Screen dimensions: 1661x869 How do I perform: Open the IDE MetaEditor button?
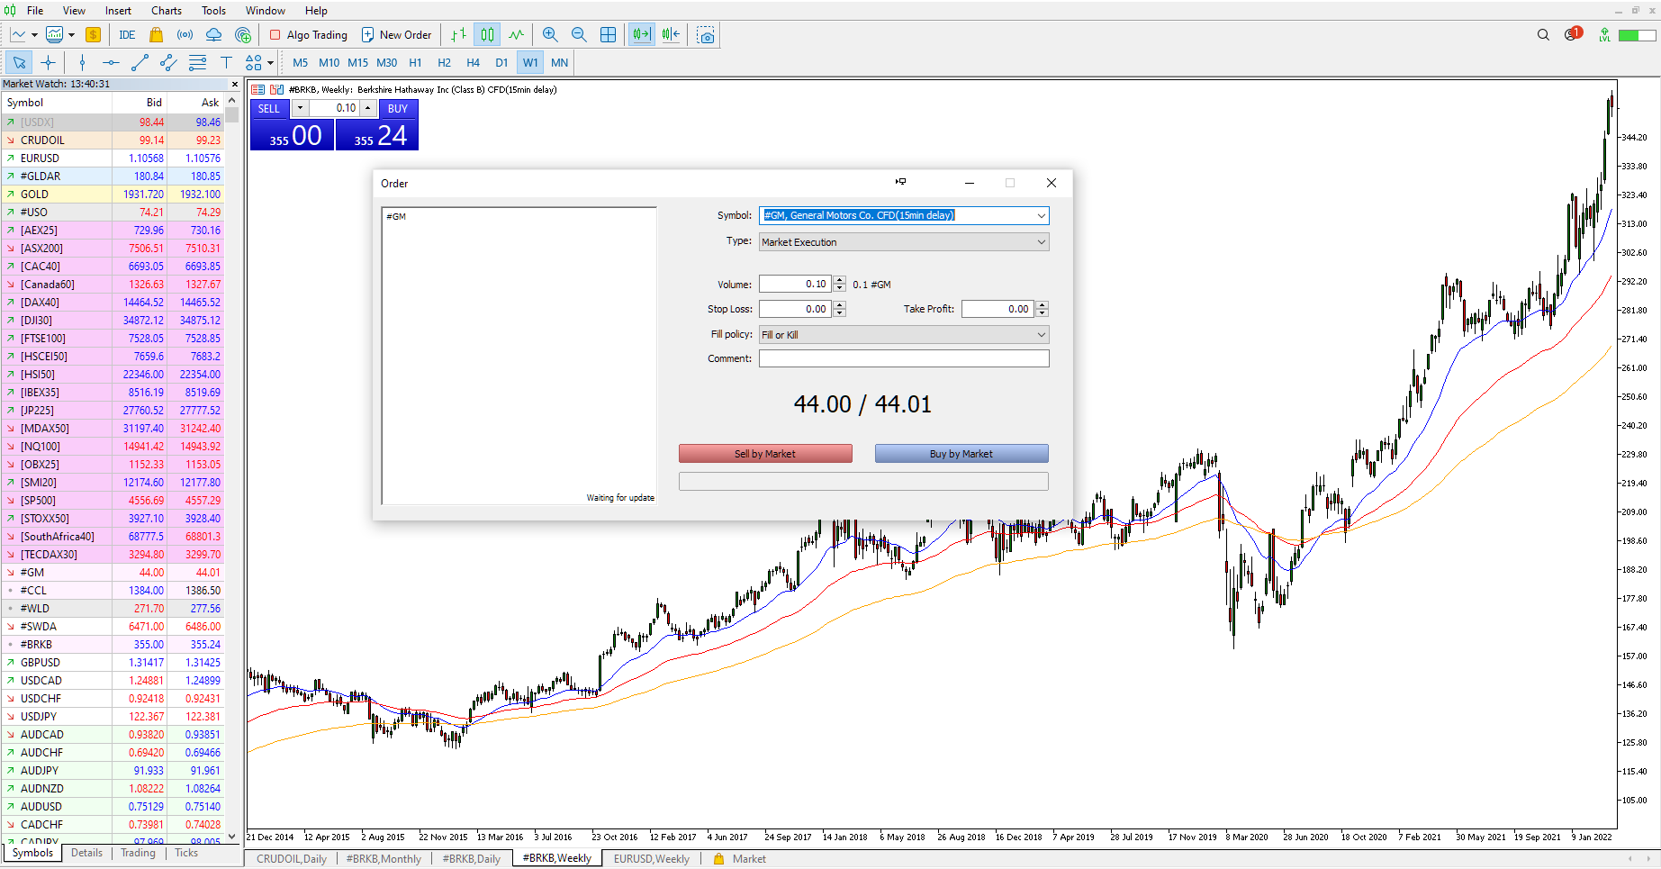coord(127,35)
